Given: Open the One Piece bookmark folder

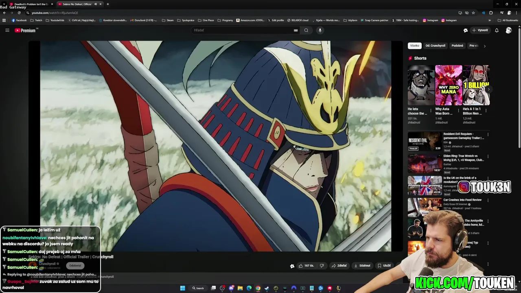Looking at the screenshot, I should pos(206,20).
